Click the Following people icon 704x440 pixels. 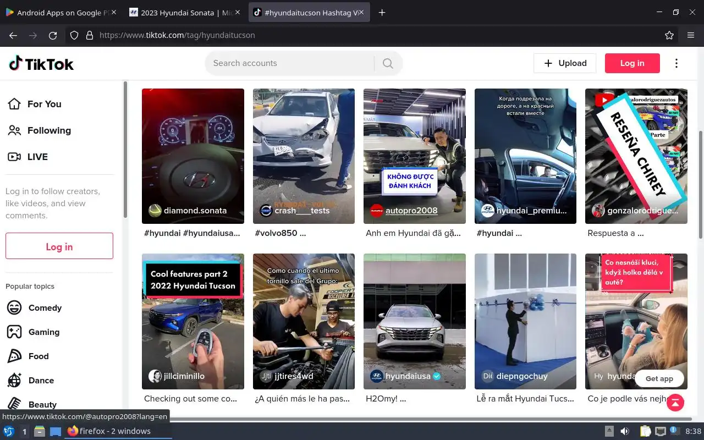click(x=14, y=130)
